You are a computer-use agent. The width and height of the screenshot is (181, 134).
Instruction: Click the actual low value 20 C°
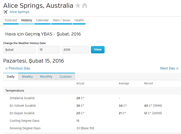point(80,113)
